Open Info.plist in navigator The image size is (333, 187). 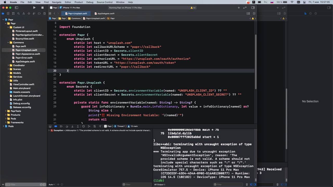point(18,100)
